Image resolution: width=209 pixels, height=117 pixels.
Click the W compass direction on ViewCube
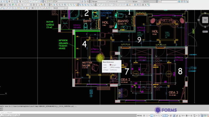click(199, 20)
